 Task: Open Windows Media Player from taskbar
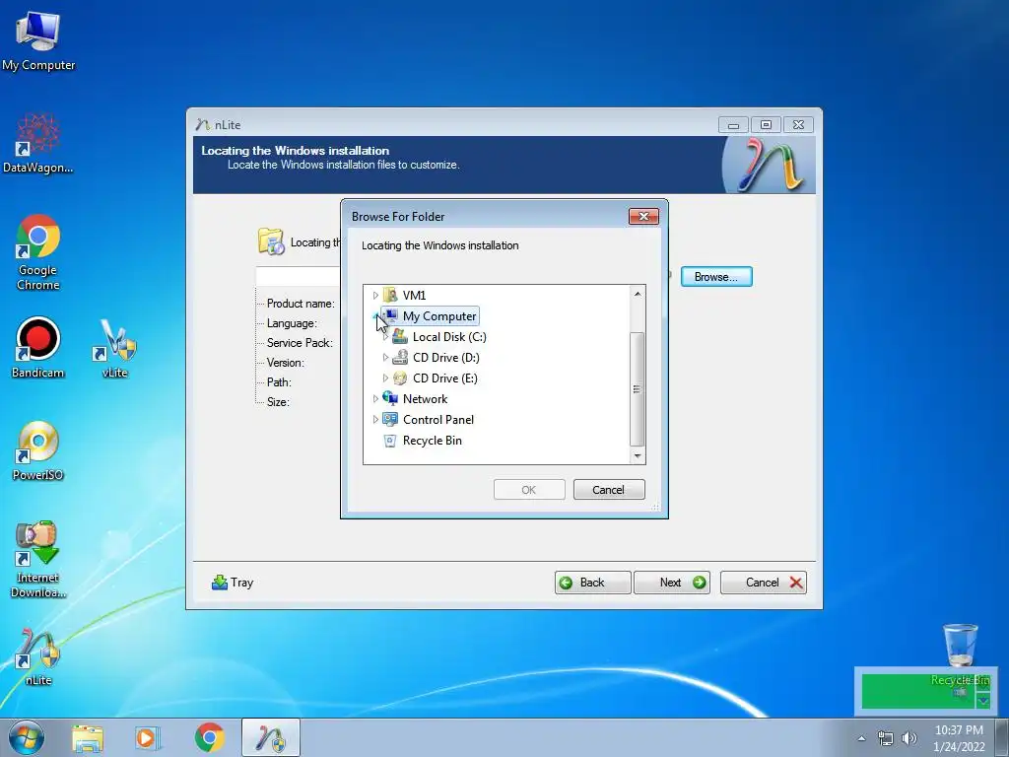[148, 737]
